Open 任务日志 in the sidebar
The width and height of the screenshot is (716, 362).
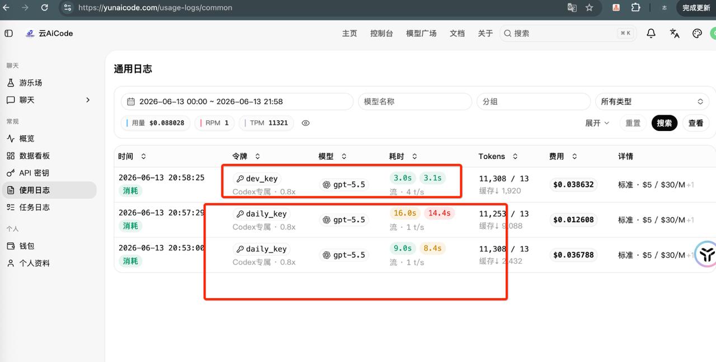pos(49,208)
